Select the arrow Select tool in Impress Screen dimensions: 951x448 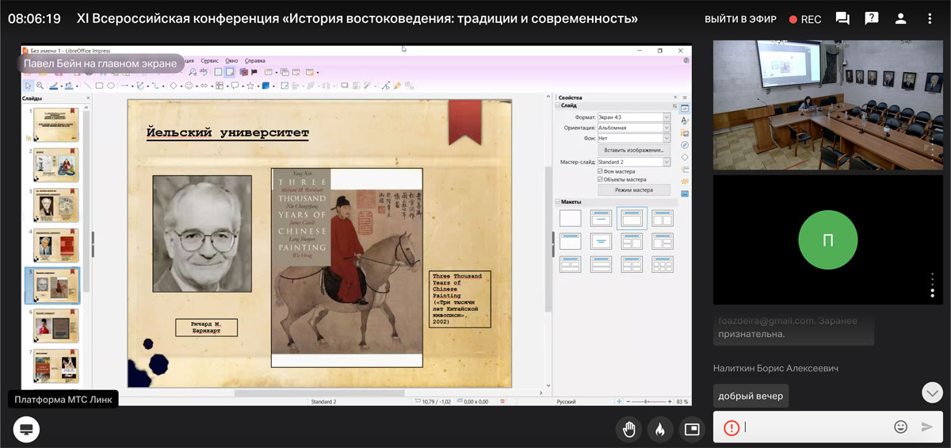[x=29, y=86]
